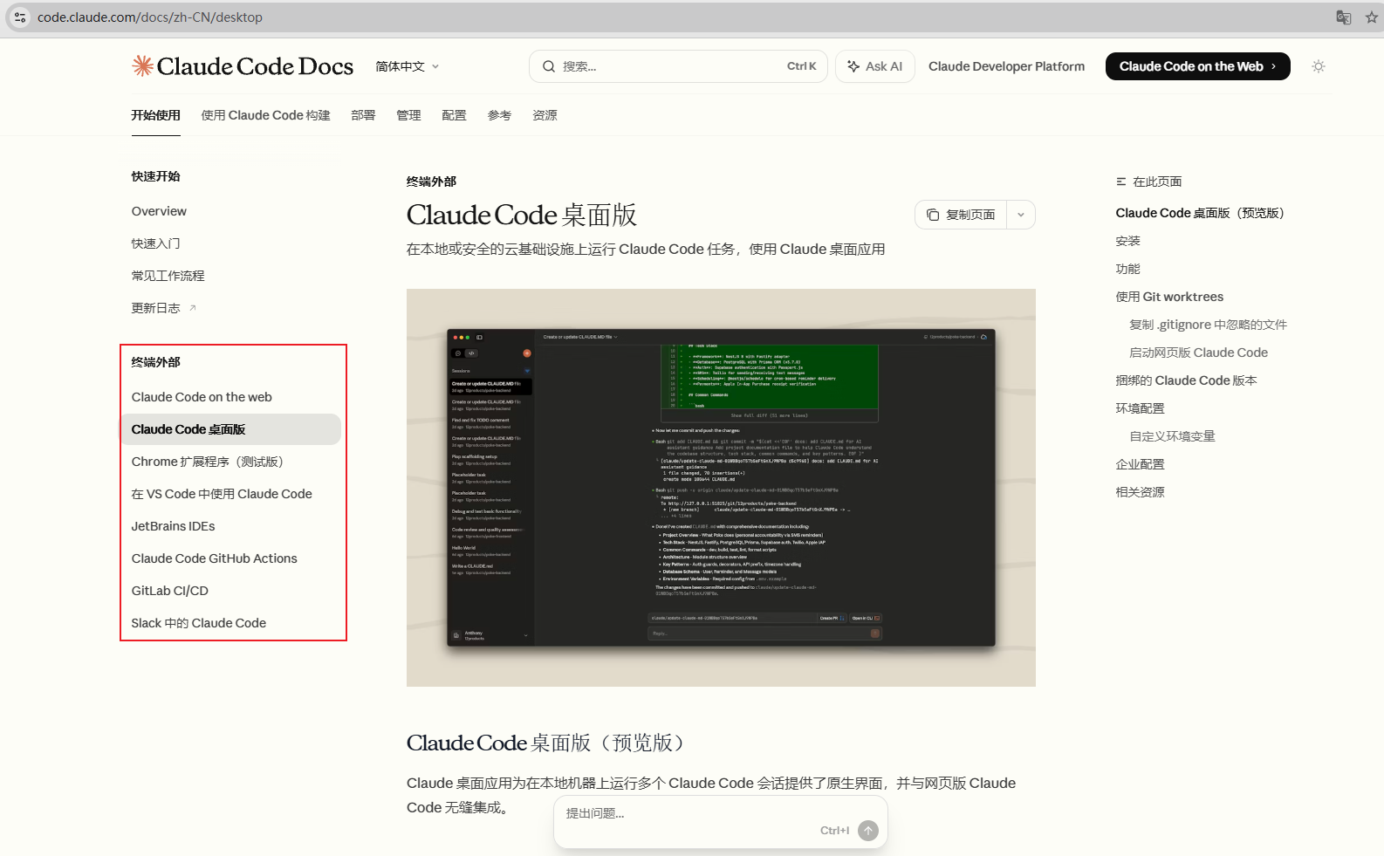Jump to 使用 Git worktrees section

click(x=1169, y=297)
